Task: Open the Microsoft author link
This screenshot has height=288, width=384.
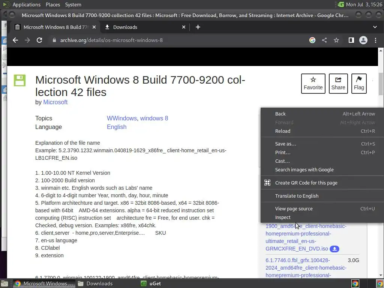Action: [55, 102]
